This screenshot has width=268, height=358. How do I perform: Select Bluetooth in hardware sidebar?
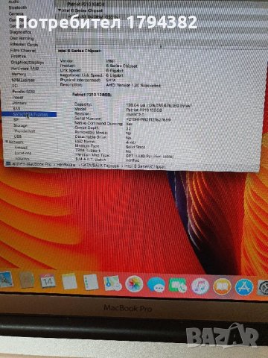[18, 7]
